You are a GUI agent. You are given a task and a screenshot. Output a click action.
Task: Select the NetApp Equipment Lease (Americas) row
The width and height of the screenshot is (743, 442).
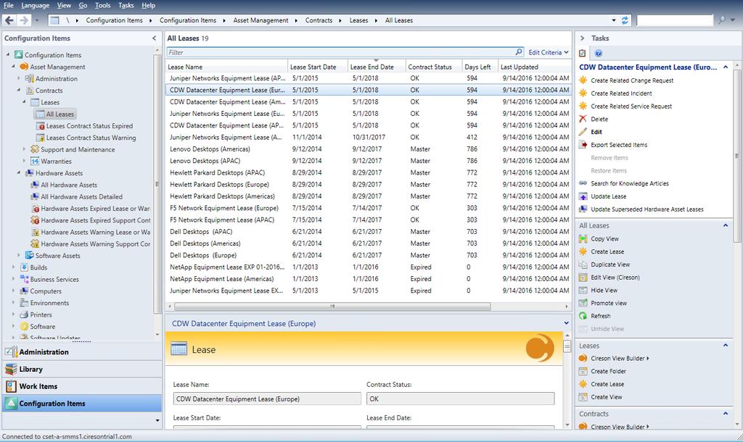(x=368, y=279)
